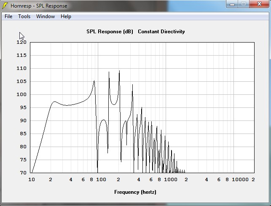Viewport: 271px width, 206px height.
Task: Click the '1000' frequency axis label
Action: click(171, 179)
